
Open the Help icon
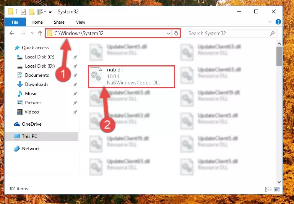pyautogui.click(x=278, y=22)
